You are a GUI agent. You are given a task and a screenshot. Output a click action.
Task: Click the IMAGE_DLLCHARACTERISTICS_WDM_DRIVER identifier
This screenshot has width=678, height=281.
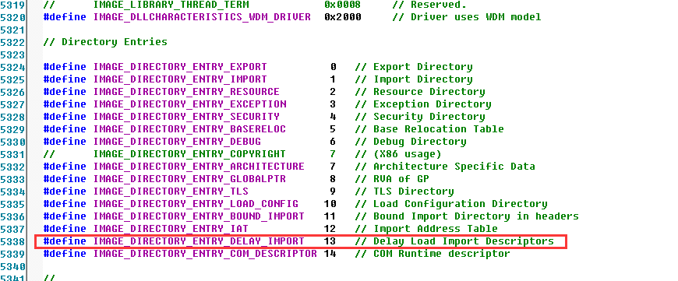click(x=202, y=18)
